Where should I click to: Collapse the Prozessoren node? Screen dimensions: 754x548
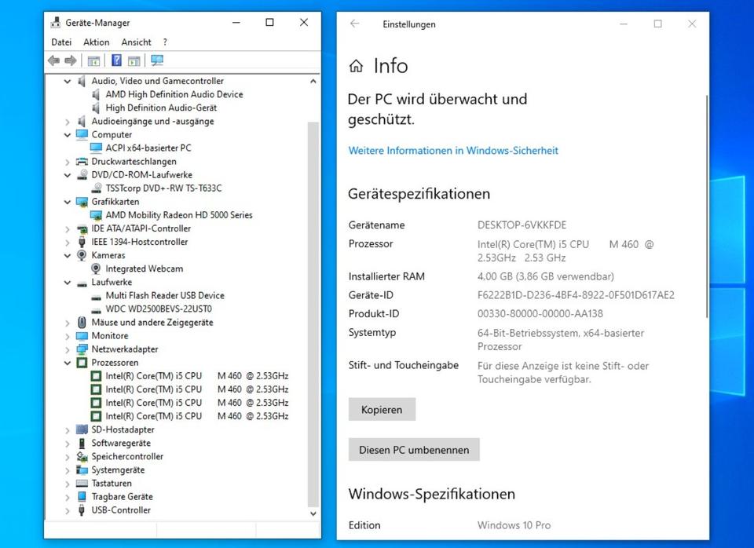68,363
